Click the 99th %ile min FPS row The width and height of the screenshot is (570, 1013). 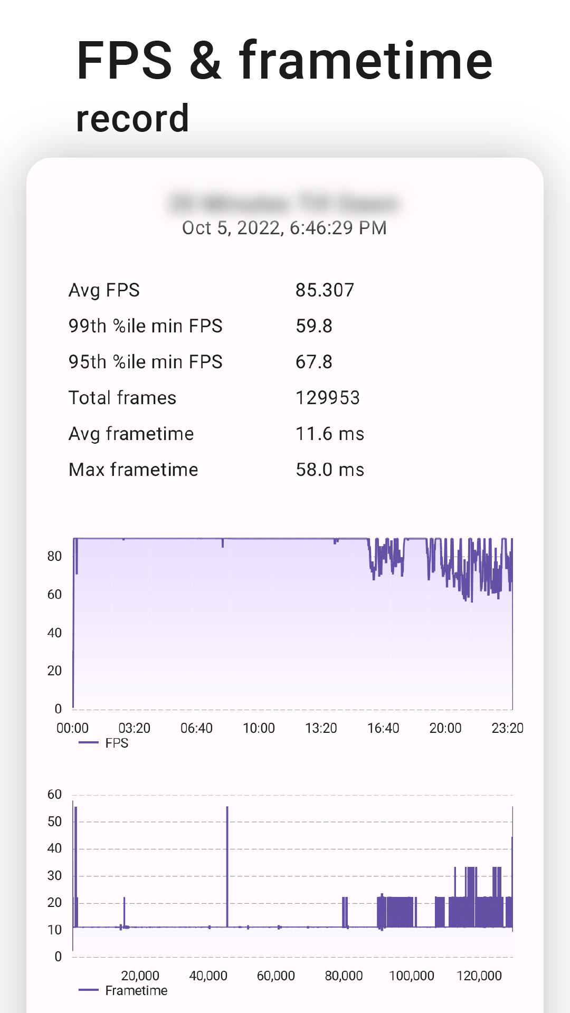coord(145,326)
